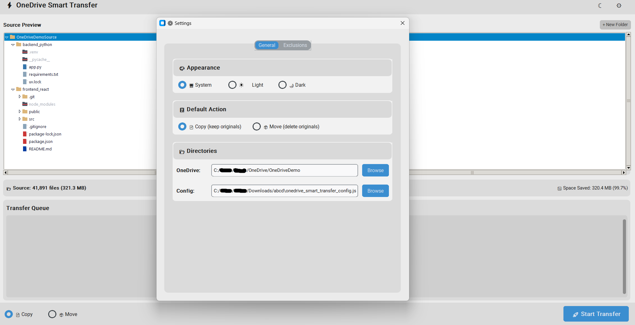This screenshot has height=325, width=635.
Task: Collapse the backend_python folder
Action: tap(13, 45)
